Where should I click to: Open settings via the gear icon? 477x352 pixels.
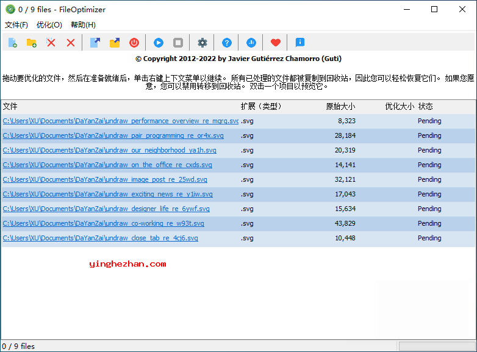(x=203, y=43)
